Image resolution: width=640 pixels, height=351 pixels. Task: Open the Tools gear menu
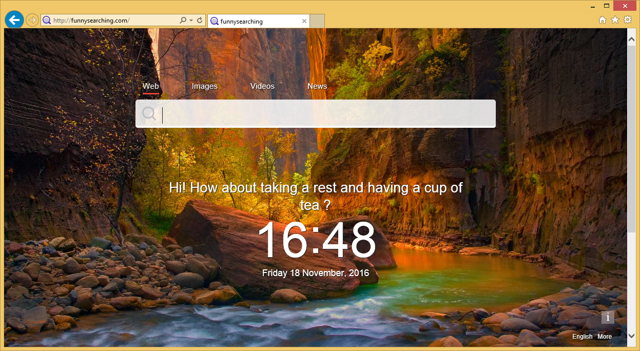(628, 20)
